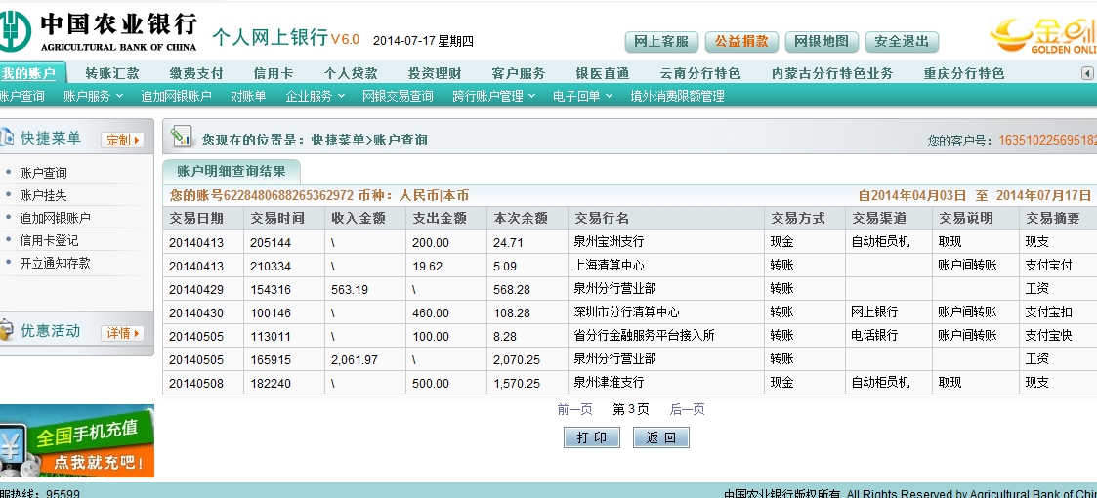1097x498 pixels.
Task: Click the 定制 button in quick menu
Action: pyautogui.click(x=123, y=140)
